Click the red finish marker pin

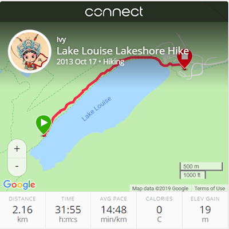click(x=184, y=58)
